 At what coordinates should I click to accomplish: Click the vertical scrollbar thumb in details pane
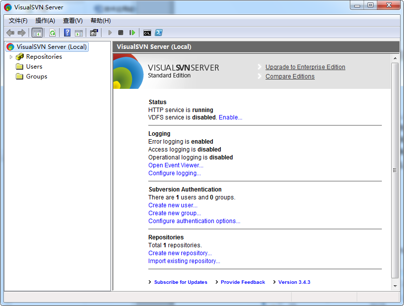coord(395,170)
